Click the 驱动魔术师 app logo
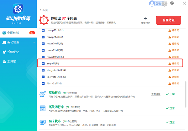The width and height of the screenshot is (188, 131). [18, 9]
